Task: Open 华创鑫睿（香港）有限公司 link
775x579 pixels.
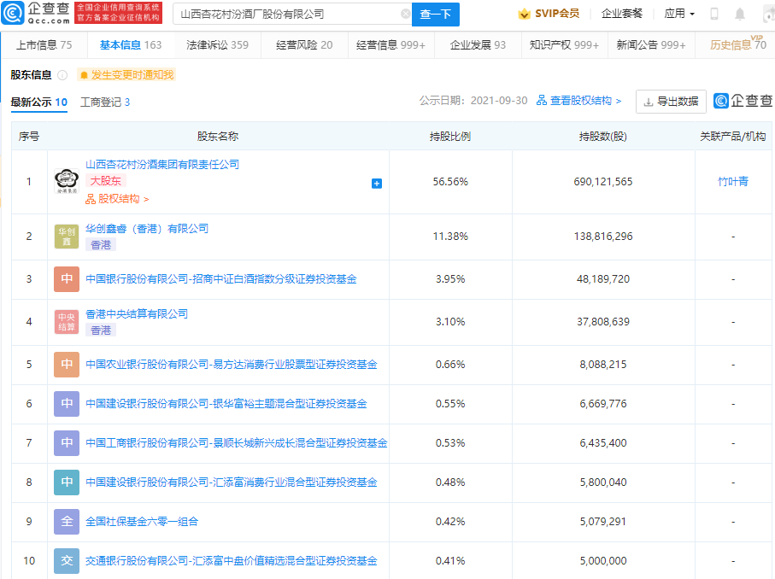Action: pyautogui.click(x=147, y=229)
